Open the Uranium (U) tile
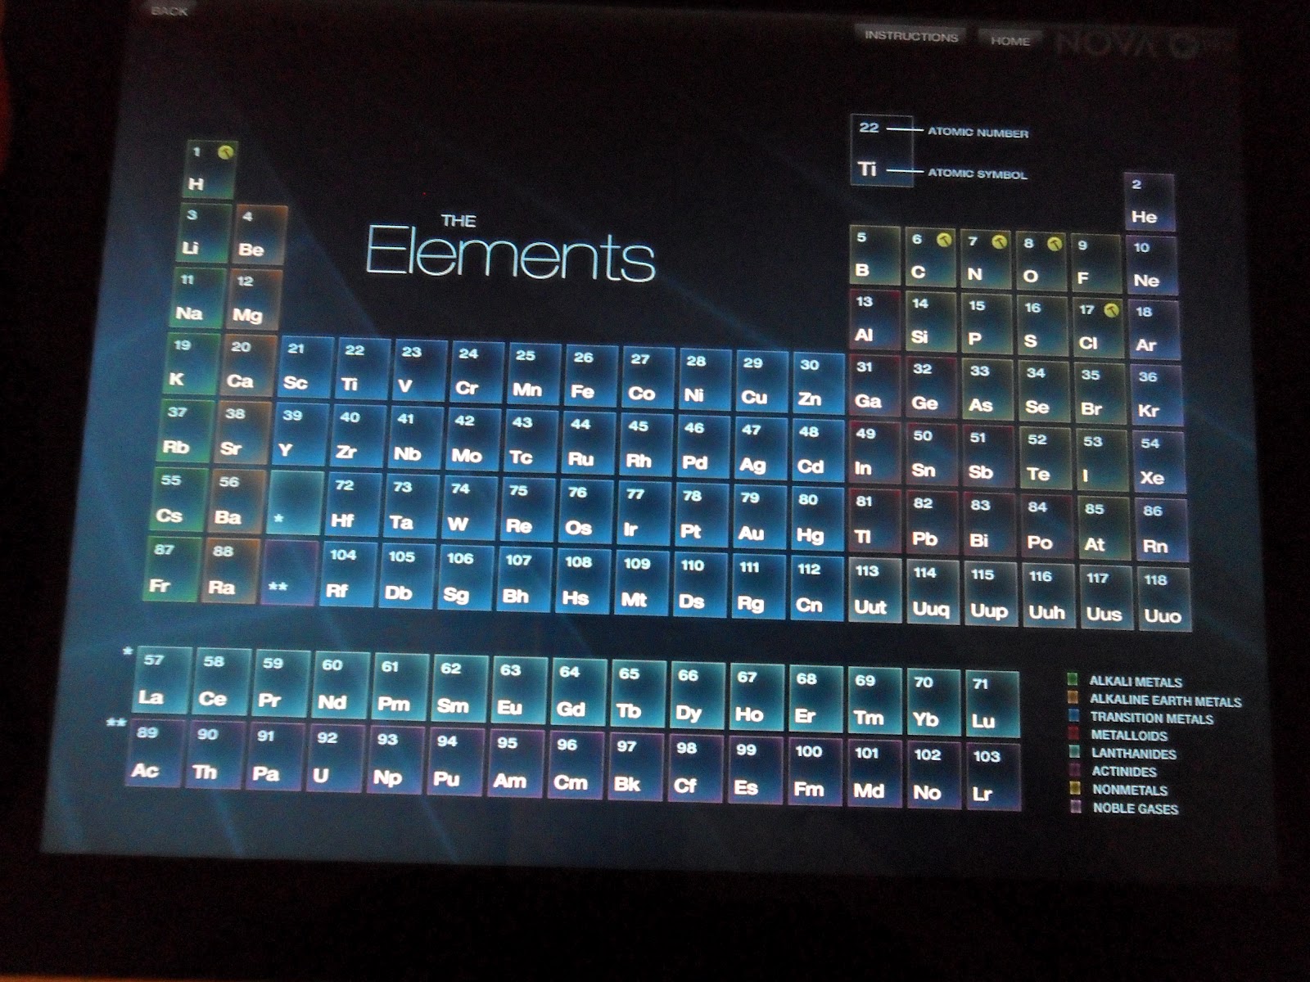Image resolution: width=1310 pixels, height=982 pixels. point(334,757)
